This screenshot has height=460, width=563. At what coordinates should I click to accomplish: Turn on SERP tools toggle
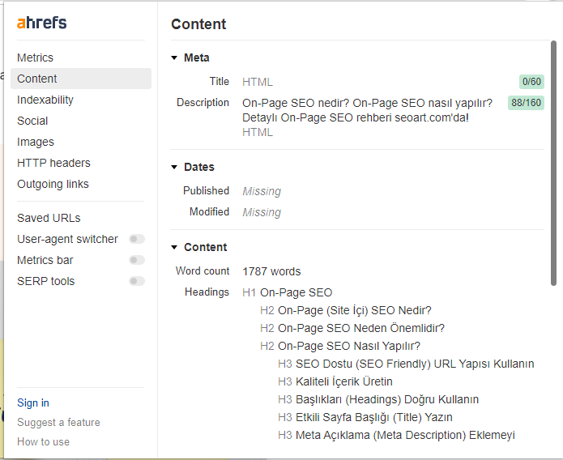point(137,281)
